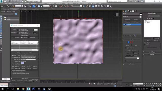Collapse the Output rollout in Render To Texture
The height and width of the screenshot is (91, 162).
pyautogui.click(x=25, y=40)
